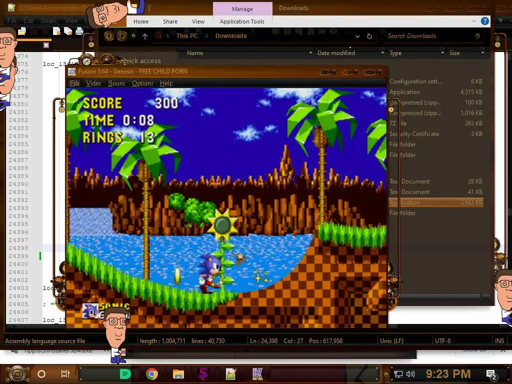Select the 28 KB Text Document row
The width and height of the screenshot is (512, 384).
[x=436, y=181]
